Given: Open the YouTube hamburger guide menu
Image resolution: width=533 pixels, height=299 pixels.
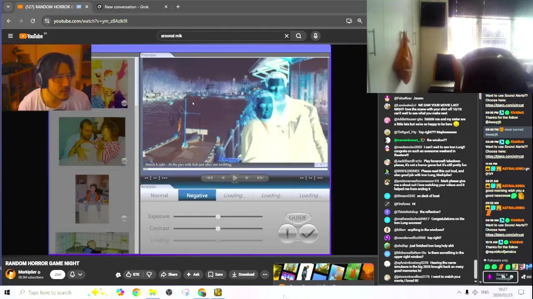Looking at the screenshot, I should coord(10,36).
